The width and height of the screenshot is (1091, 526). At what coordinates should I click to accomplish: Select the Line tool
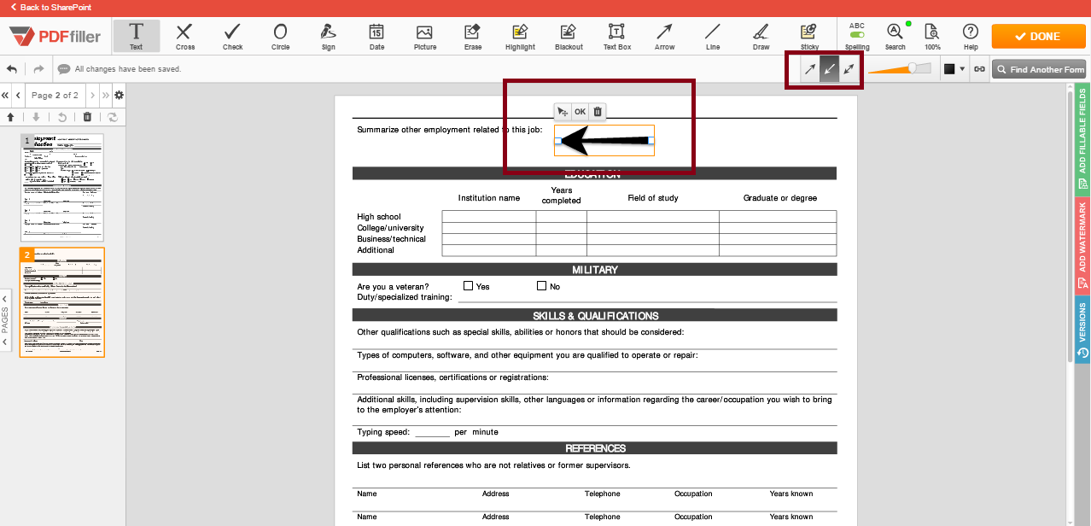[x=713, y=36]
